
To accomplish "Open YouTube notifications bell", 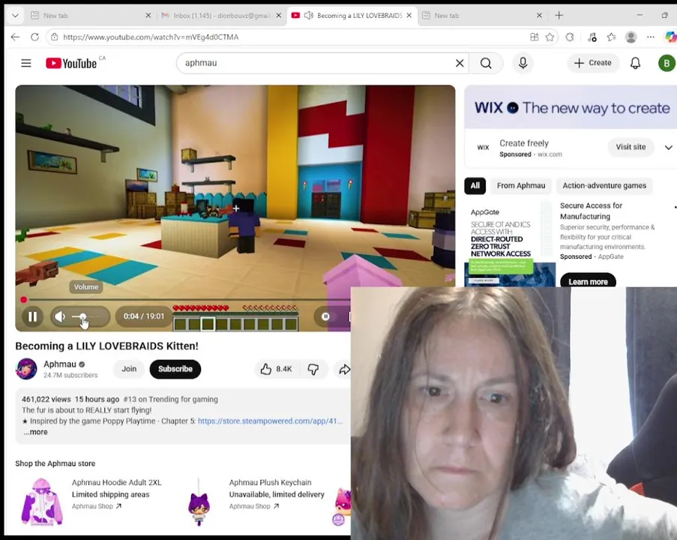I will pos(635,63).
